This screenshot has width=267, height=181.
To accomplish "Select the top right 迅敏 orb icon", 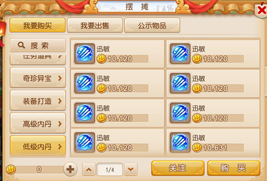I will pyautogui.click(x=180, y=54).
